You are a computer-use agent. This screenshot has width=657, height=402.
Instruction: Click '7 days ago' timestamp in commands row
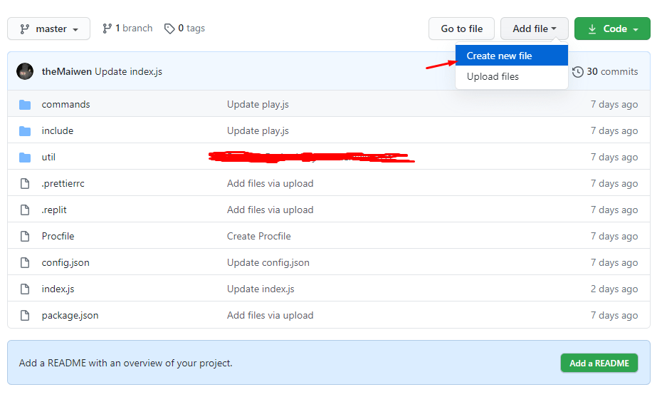coord(614,104)
